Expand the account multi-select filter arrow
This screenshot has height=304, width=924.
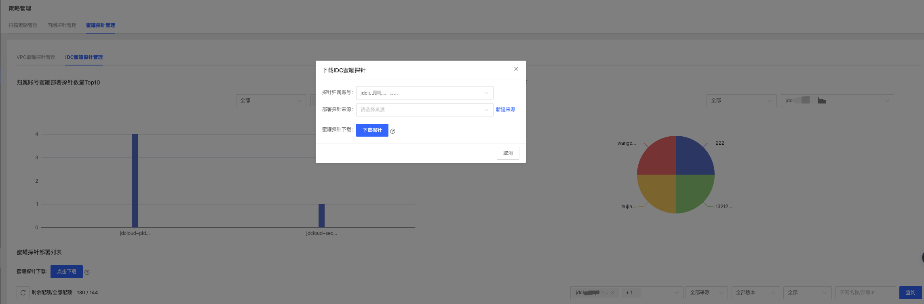pyautogui.click(x=677, y=293)
